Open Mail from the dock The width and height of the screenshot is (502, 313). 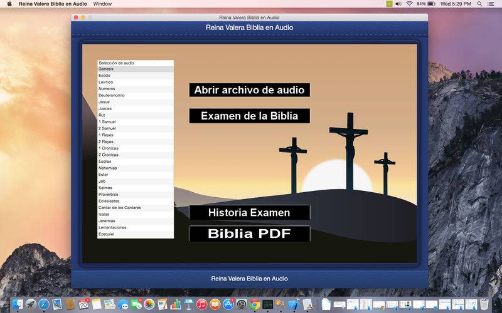pos(57,304)
